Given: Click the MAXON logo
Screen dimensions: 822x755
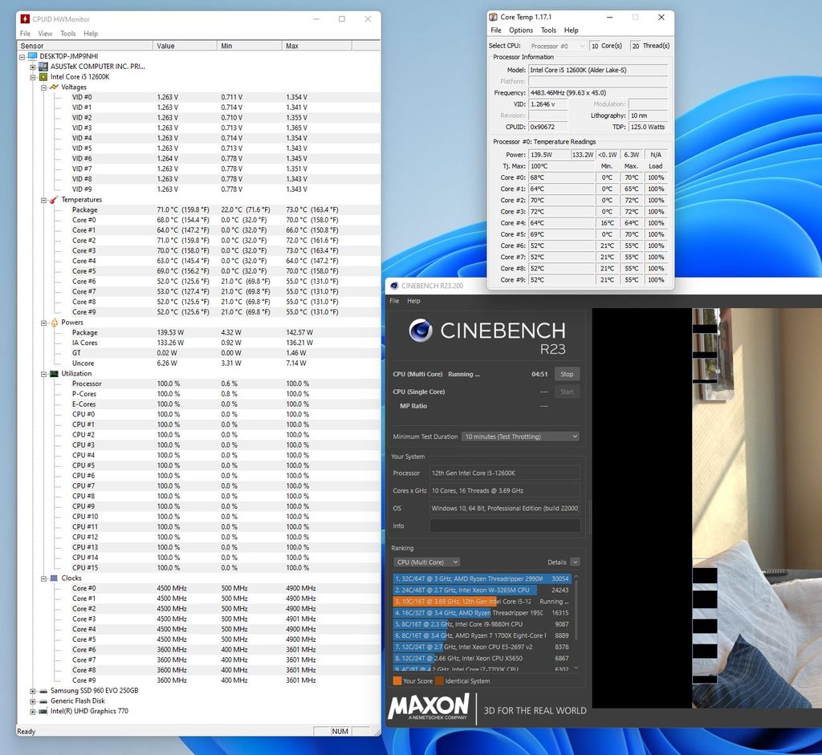Looking at the screenshot, I should point(429,708).
